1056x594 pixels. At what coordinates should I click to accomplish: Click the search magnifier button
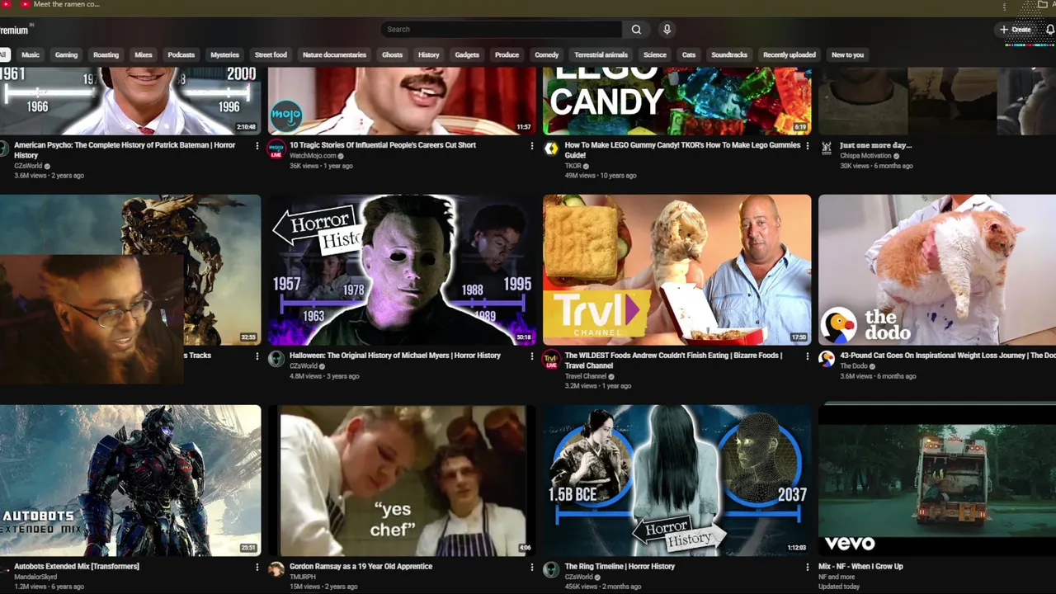point(636,29)
